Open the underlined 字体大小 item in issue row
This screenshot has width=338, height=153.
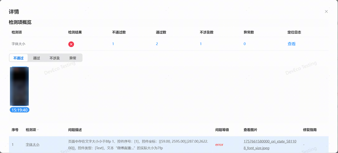(32, 145)
